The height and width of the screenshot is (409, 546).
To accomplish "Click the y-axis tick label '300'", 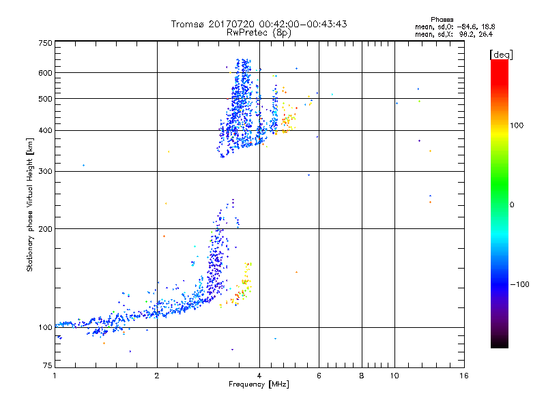I will tap(45, 172).
